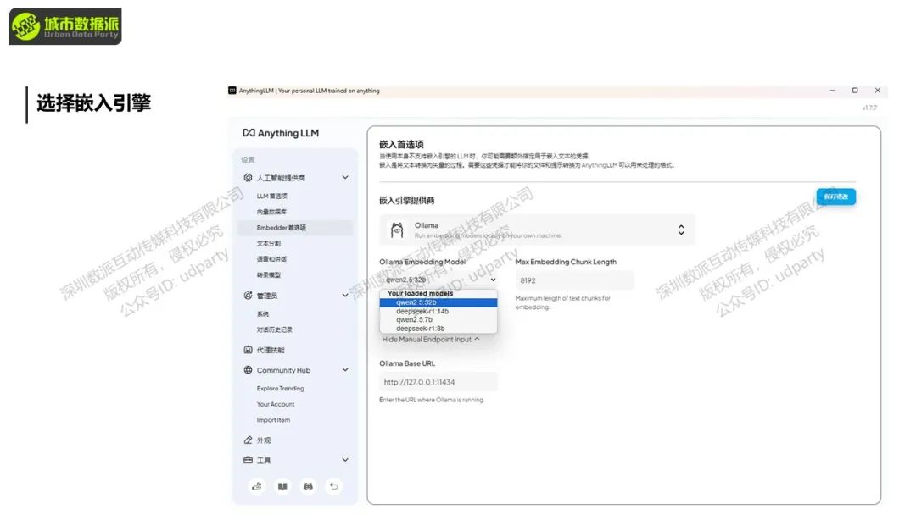Image resolution: width=916 pixels, height=515 pixels.
Task: Open Import Item under Community Hub
Action: pyautogui.click(x=273, y=420)
